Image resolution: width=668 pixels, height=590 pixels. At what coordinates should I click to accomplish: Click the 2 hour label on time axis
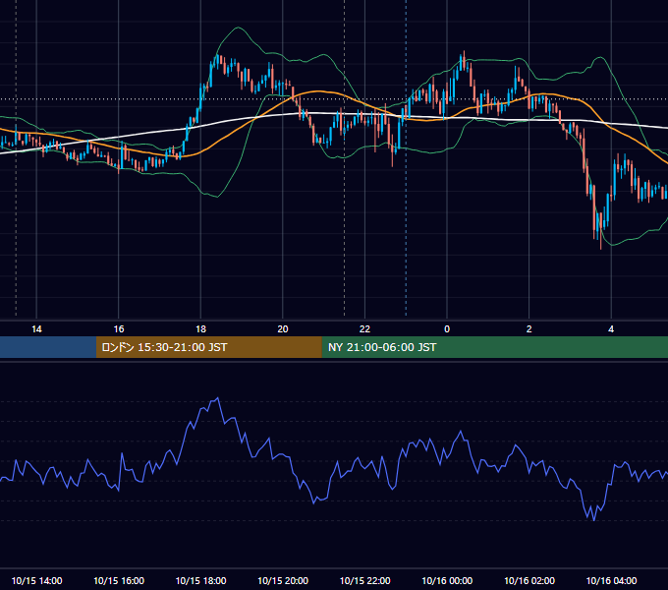[529, 329]
